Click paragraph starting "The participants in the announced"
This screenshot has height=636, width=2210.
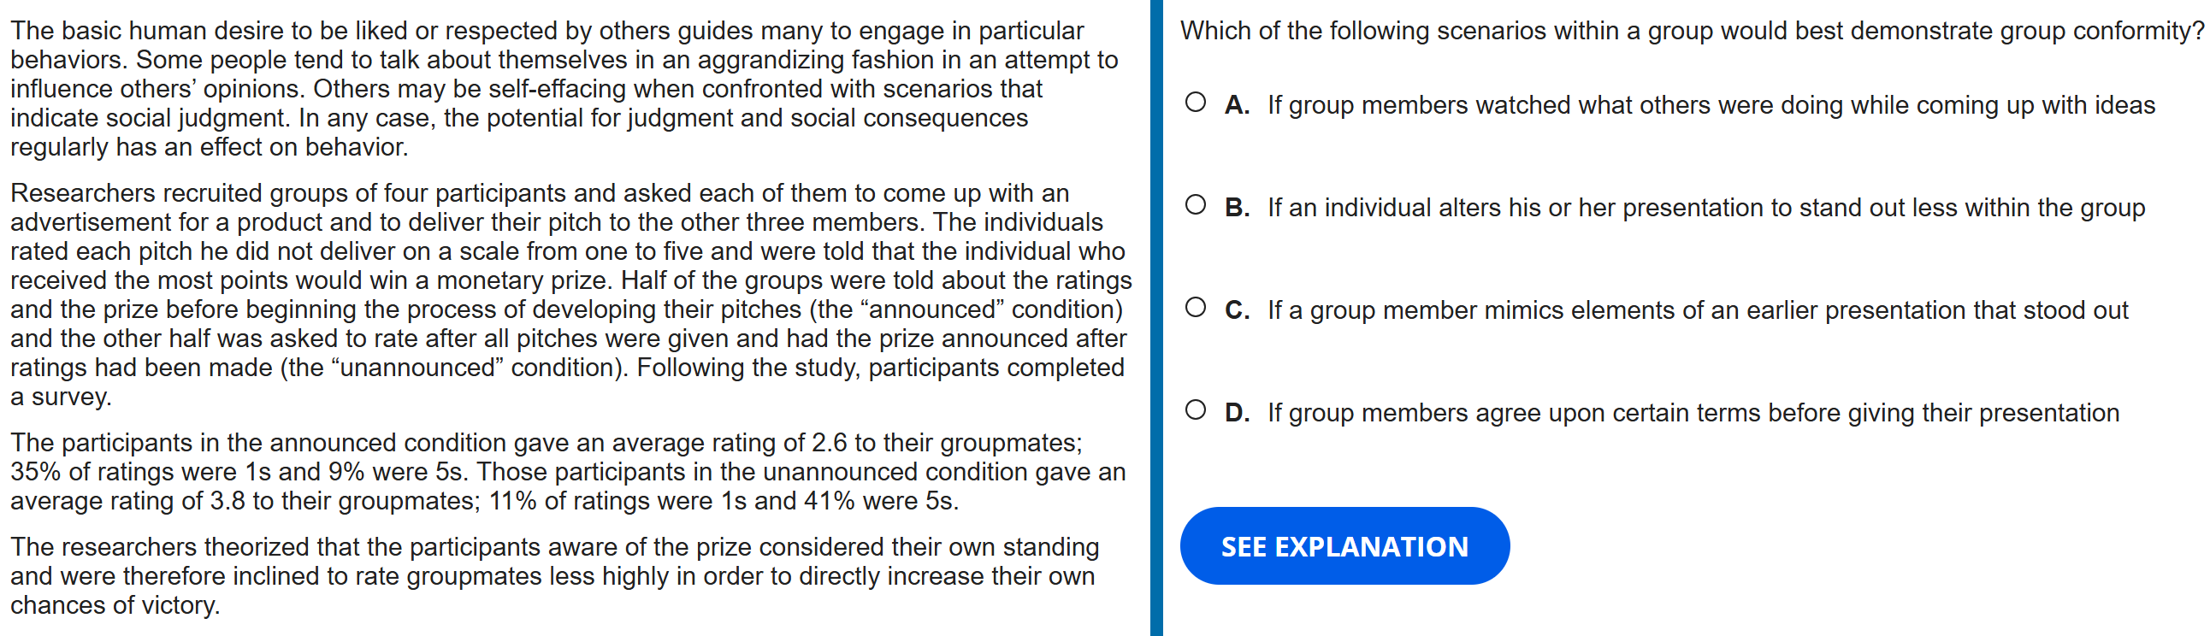[x=567, y=471]
